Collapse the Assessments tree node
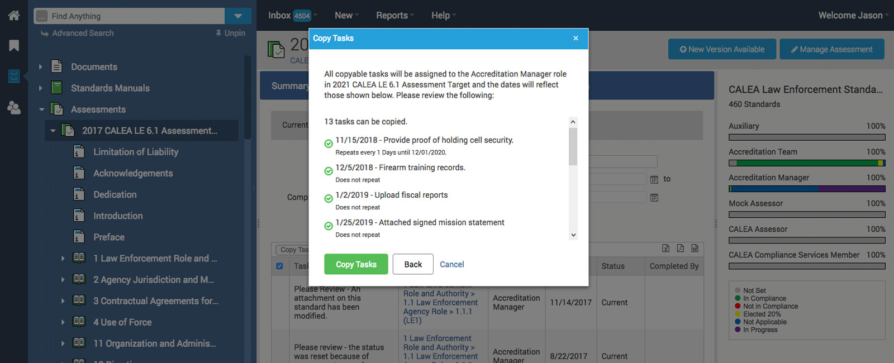This screenshot has height=363, width=894. click(41, 110)
